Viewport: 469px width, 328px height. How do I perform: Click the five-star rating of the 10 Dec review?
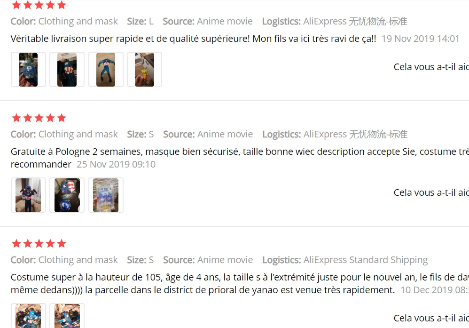coord(39,243)
